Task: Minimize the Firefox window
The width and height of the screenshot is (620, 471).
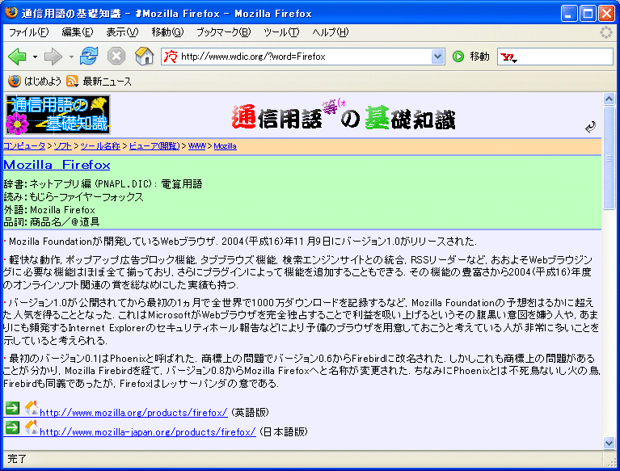Action: coord(569,14)
